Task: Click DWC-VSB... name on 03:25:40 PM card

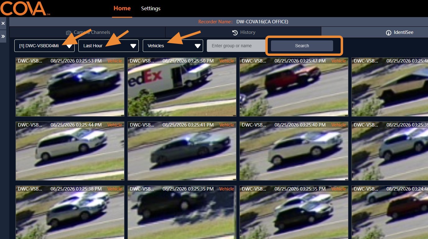Action: pyautogui.click(x=254, y=125)
